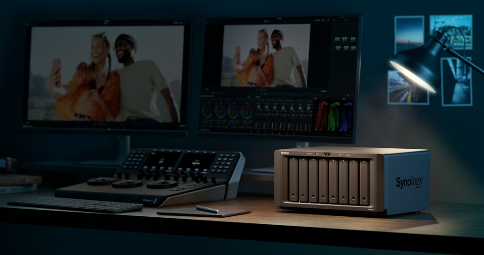Click the Gamma color wheel on right monitor
Viewport: 484px width, 255px height.
(220, 111)
